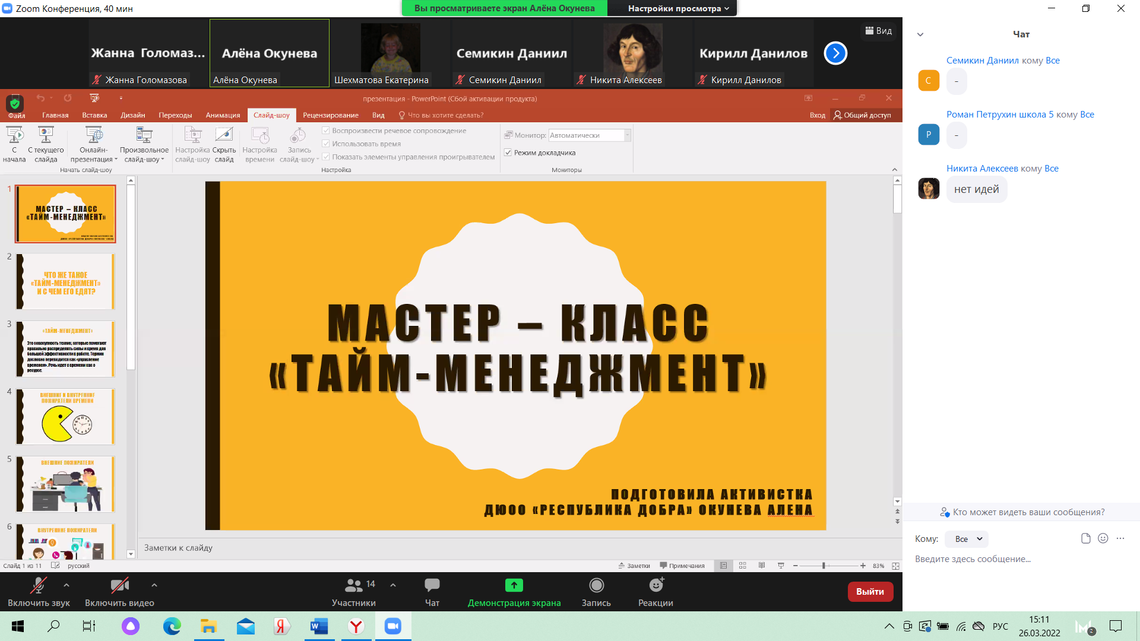Click the Record icon in Zoom toolbar
Screen dimensions: 1140x641
pyautogui.click(x=596, y=586)
